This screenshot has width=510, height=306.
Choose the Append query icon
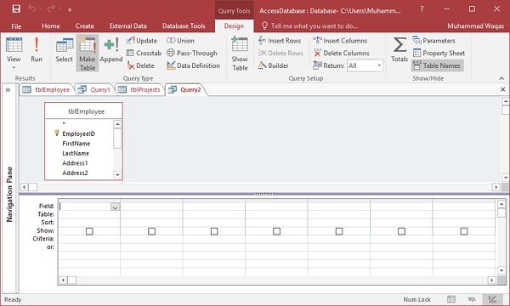[111, 50]
